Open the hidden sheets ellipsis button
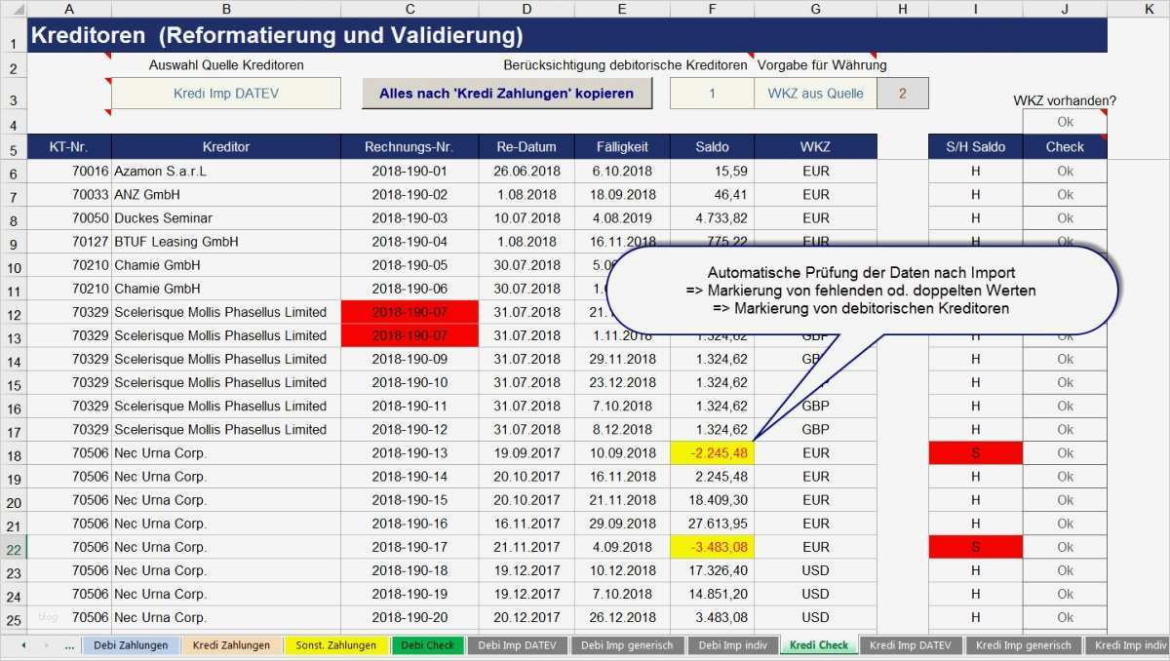This screenshot has width=1170, height=661. pyautogui.click(x=69, y=645)
